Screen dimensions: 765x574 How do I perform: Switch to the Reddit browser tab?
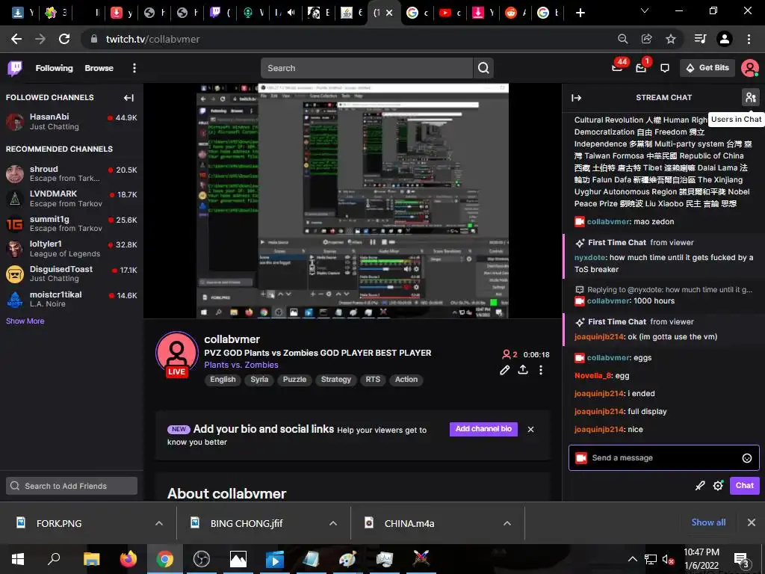[x=515, y=13]
